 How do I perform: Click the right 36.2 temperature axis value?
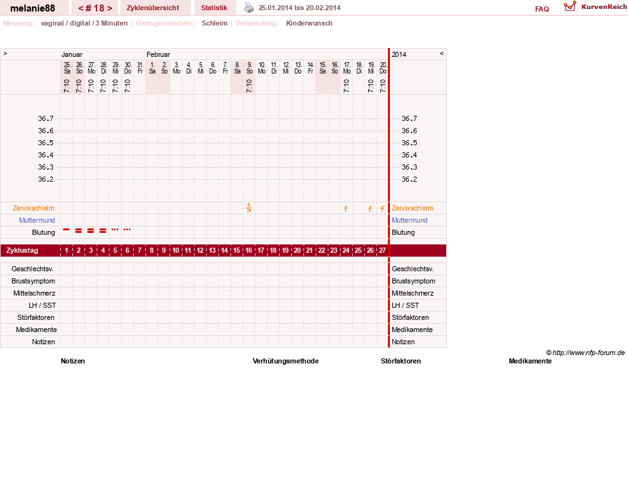pos(409,179)
